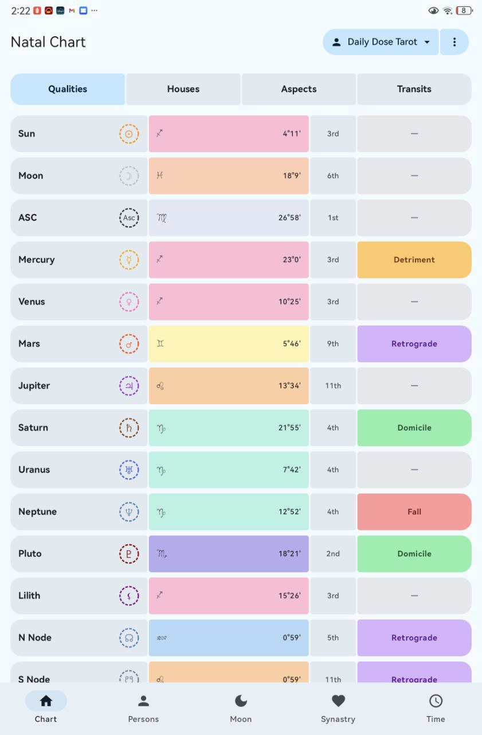Switch to the Houses tab
The height and width of the screenshot is (735, 482).
coord(183,89)
